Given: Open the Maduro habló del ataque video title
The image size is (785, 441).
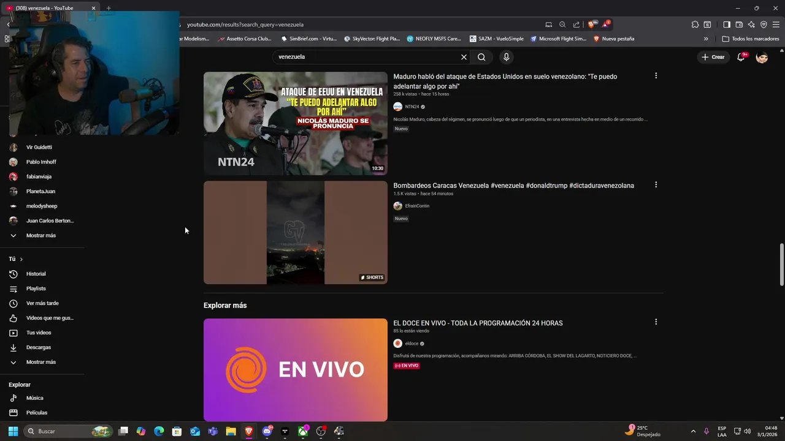Looking at the screenshot, I should [505, 81].
